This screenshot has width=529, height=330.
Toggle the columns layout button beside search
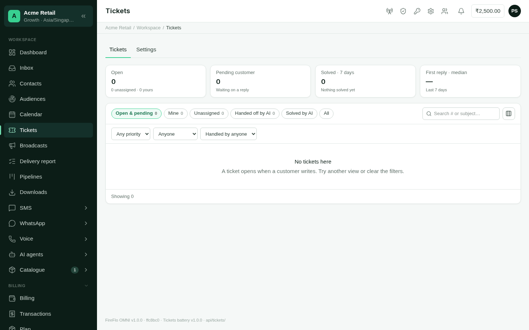click(x=508, y=114)
